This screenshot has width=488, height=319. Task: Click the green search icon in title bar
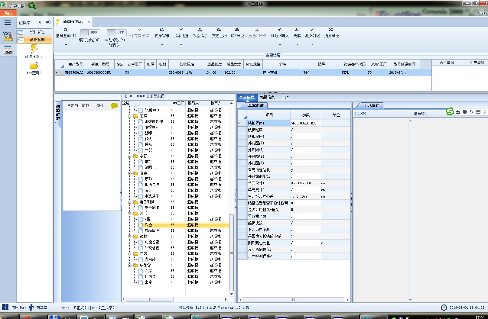32,5
